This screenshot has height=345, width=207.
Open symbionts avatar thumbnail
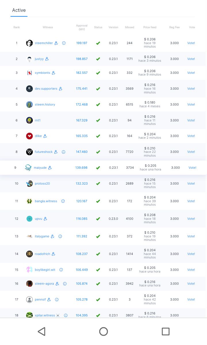click(29, 73)
